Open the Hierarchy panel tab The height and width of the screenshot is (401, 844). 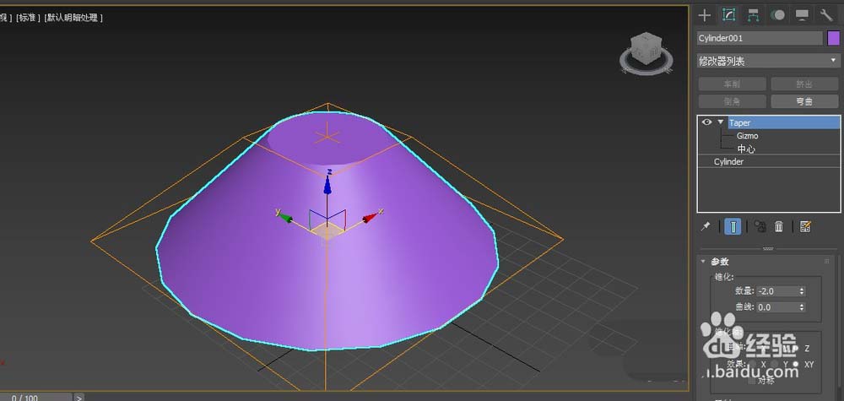pyautogui.click(x=753, y=15)
